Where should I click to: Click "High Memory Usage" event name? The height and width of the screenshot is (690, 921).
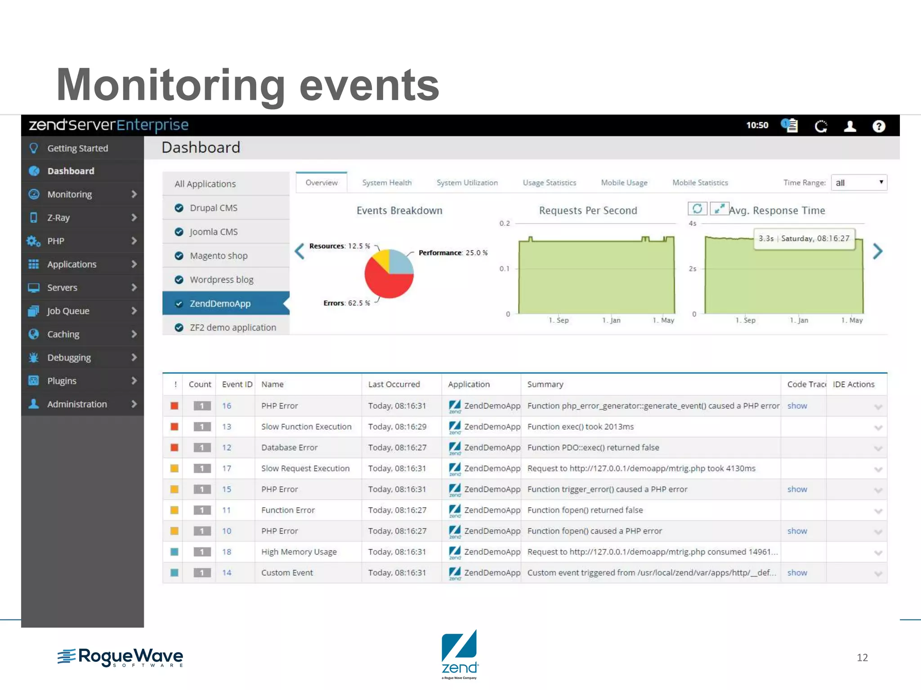pyautogui.click(x=299, y=552)
